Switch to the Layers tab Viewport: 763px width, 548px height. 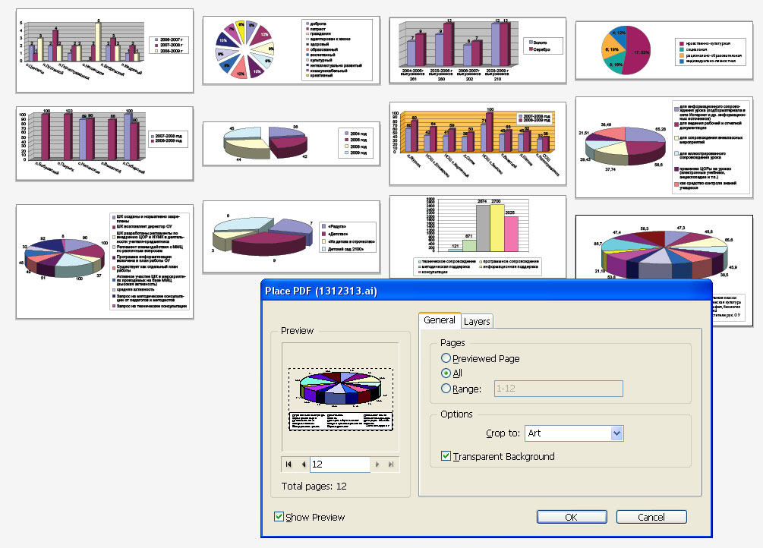477,321
